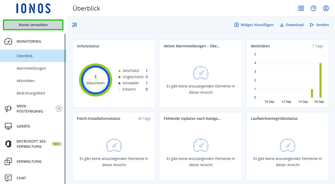Open the Microsoft 365-Verwaltung icon
335x184 pixels.
click(8, 144)
